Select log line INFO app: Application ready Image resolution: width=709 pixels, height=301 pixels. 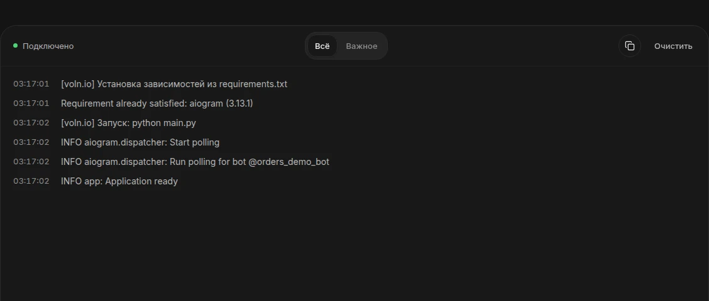click(x=119, y=181)
